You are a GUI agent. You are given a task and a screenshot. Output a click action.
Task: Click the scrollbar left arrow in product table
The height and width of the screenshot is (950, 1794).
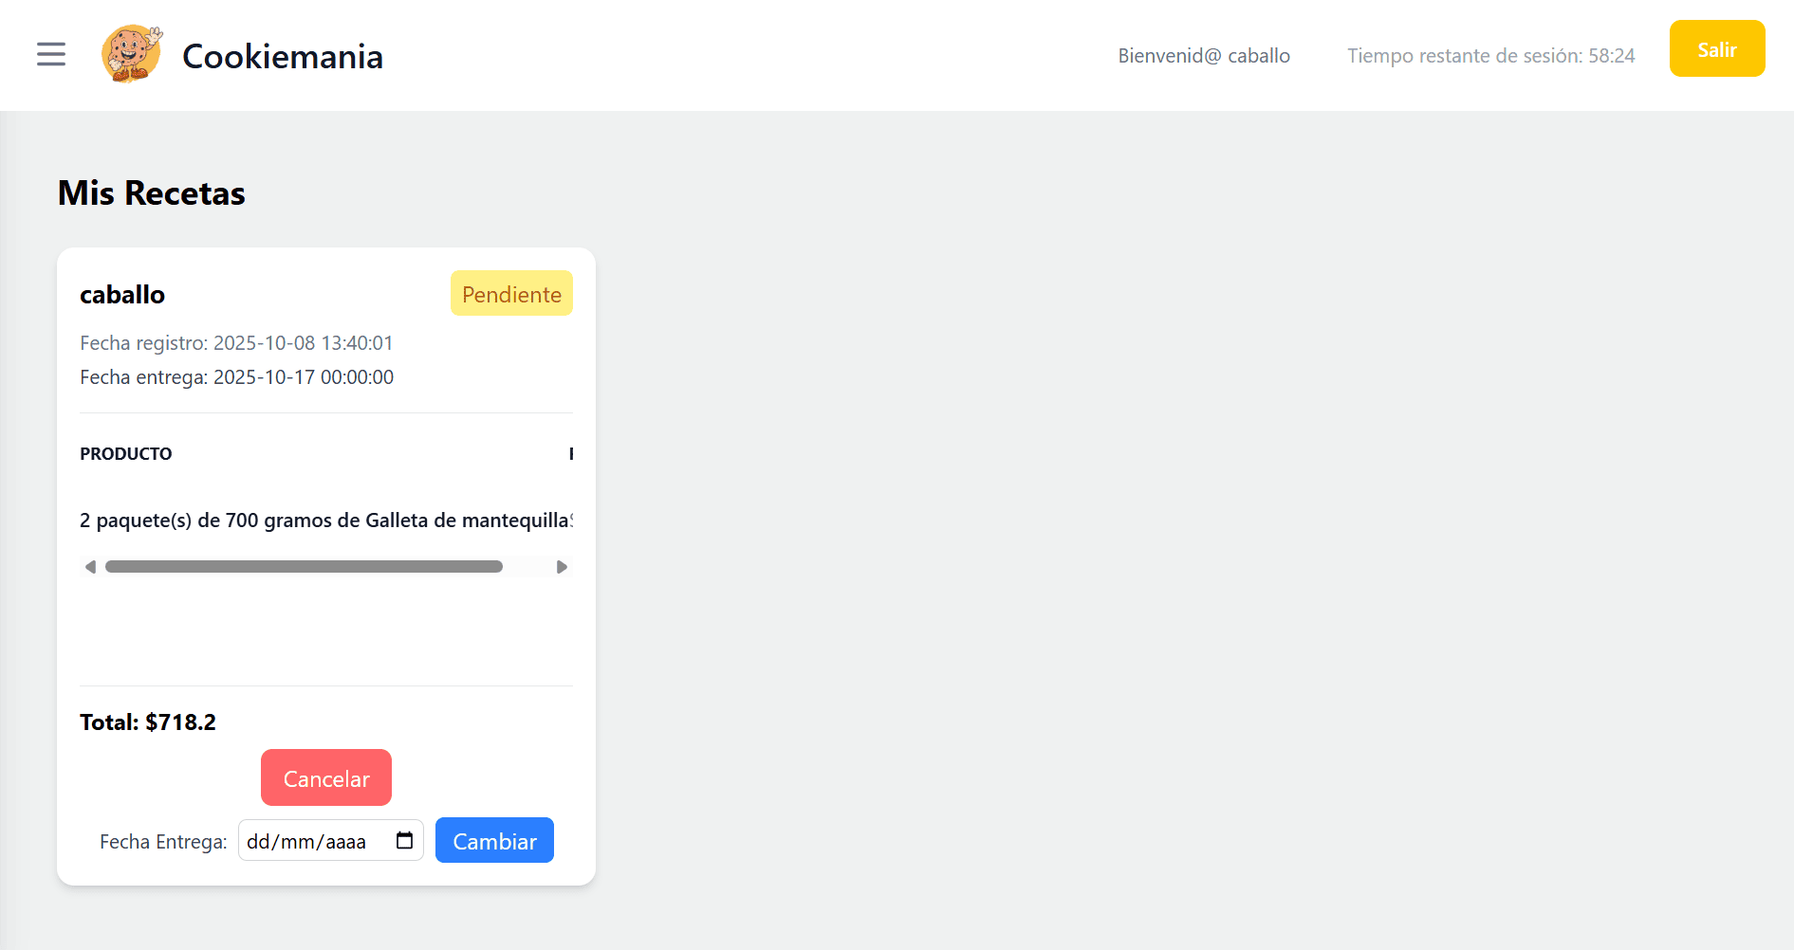[90, 567]
